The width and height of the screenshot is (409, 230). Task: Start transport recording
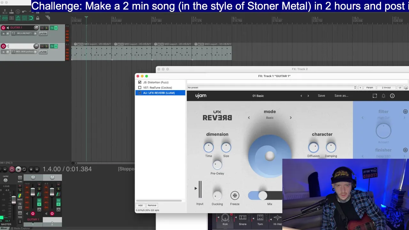tap(12, 169)
